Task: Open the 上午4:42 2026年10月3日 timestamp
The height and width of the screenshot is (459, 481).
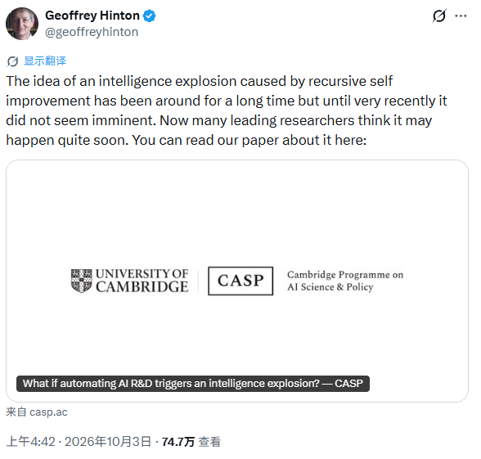Action: (x=79, y=442)
